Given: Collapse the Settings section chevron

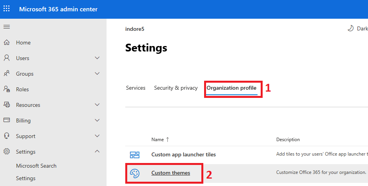Looking at the screenshot, I should point(97,152).
